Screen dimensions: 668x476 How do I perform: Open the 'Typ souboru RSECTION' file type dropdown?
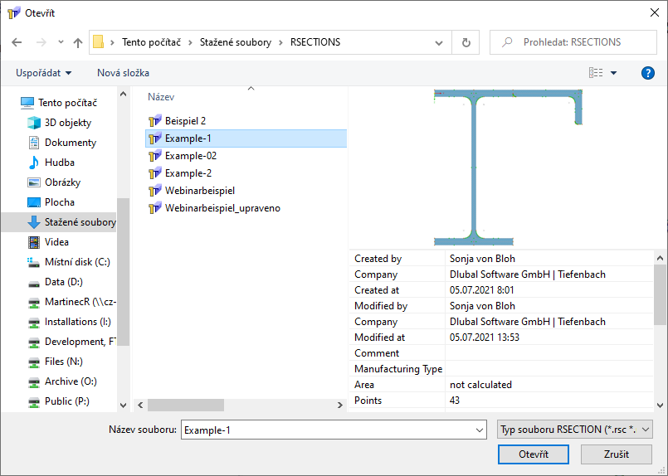[x=574, y=430]
